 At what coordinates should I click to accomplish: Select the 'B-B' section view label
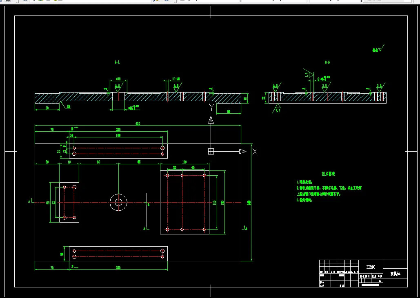327,62
